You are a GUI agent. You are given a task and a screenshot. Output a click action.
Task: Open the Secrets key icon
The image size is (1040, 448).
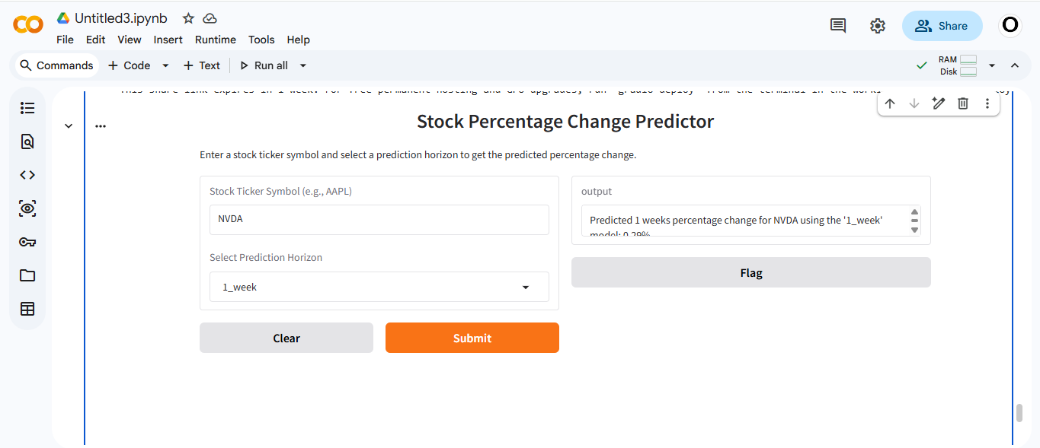tap(27, 242)
